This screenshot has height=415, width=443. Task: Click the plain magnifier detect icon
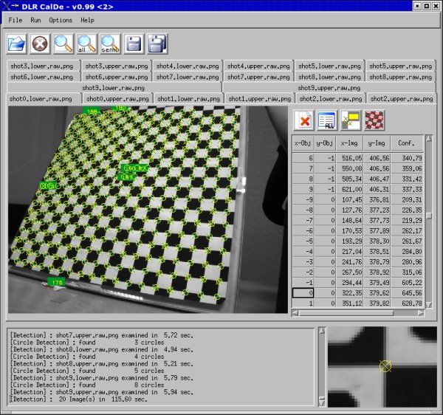coord(63,44)
